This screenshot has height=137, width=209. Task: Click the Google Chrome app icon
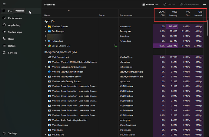point(49,46)
